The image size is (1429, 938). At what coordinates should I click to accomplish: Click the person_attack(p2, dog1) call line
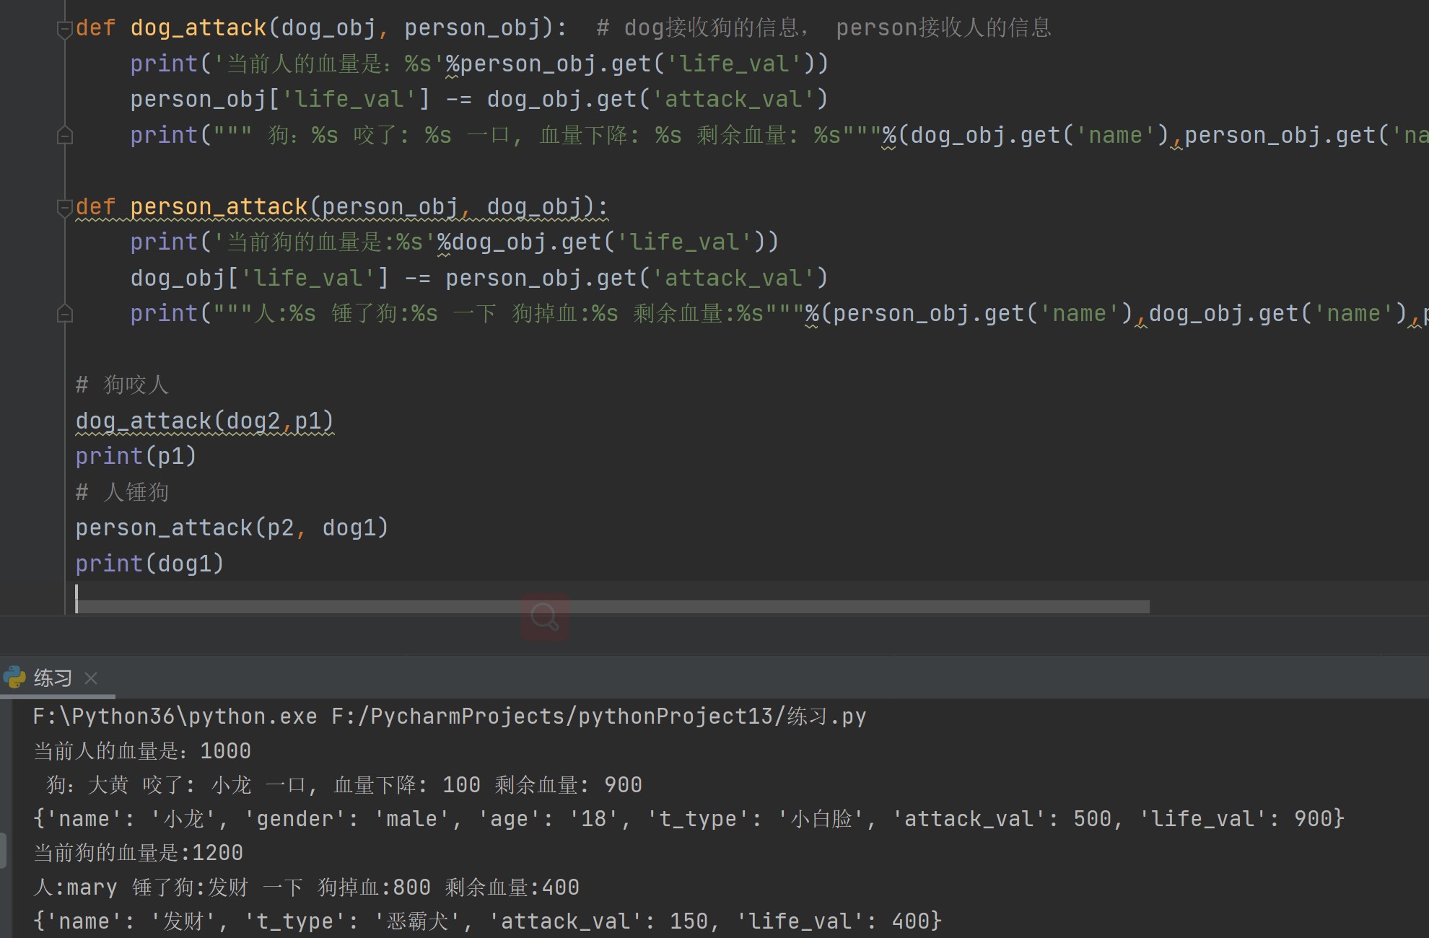[x=232, y=528]
